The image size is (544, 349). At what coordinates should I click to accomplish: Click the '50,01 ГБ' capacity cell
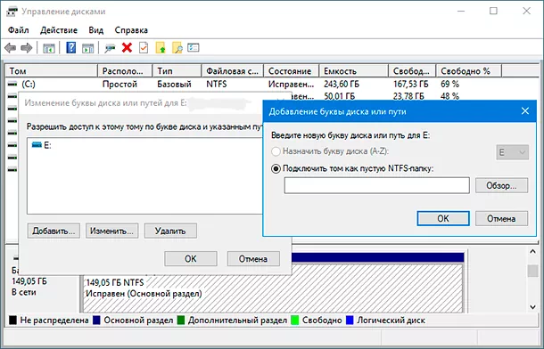click(339, 96)
